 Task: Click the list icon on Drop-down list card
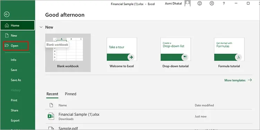[x=185, y=57]
